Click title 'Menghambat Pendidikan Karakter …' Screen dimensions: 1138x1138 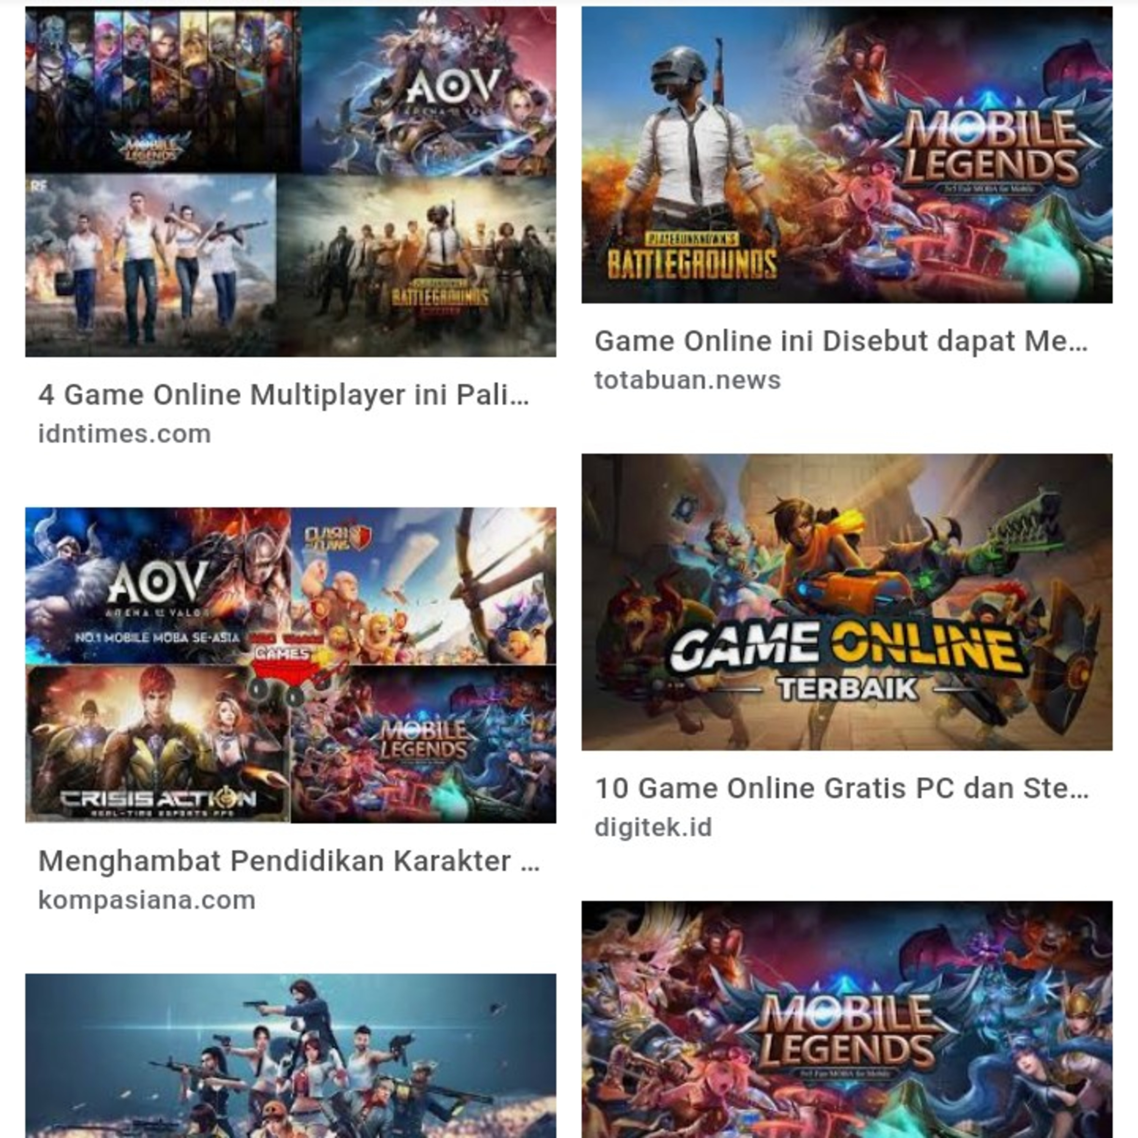[289, 861]
